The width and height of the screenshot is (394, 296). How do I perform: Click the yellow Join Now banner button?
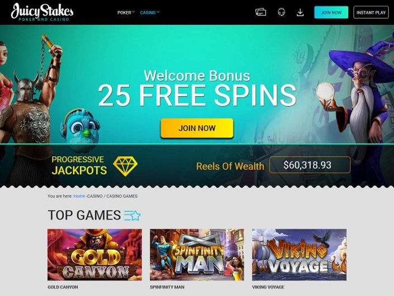pos(197,128)
